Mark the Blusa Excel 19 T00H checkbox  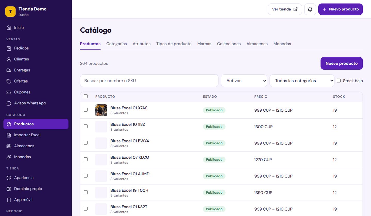click(86, 192)
